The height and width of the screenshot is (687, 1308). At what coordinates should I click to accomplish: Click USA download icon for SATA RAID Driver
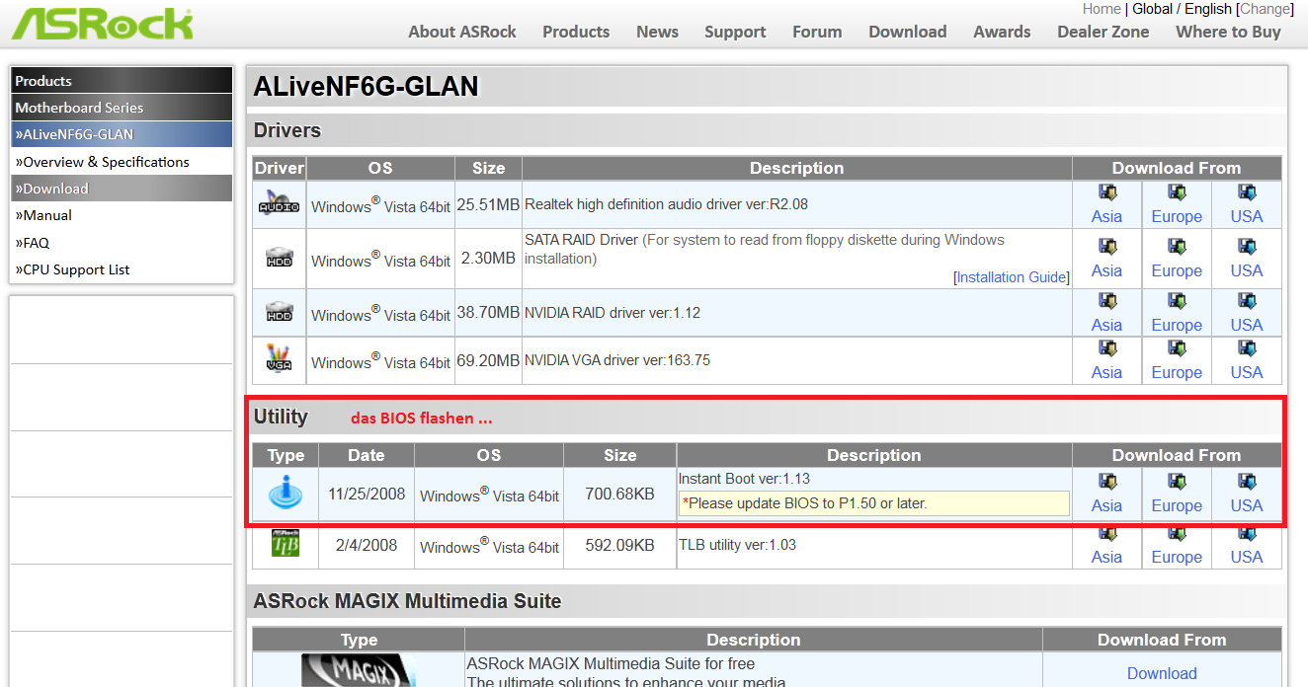point(1247,247)
